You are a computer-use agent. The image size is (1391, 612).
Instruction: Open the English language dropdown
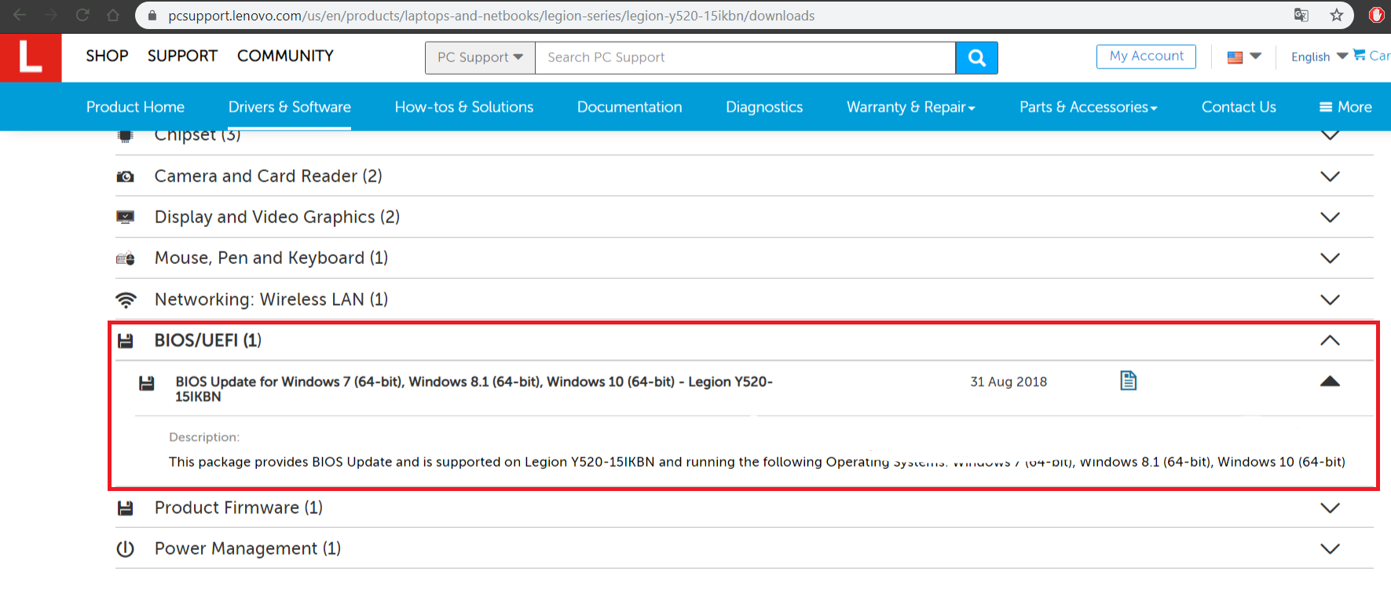[1320, 57]
